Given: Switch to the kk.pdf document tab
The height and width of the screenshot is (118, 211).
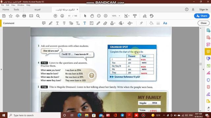Looking at the screenshot, I should click(x=37, y=10).
